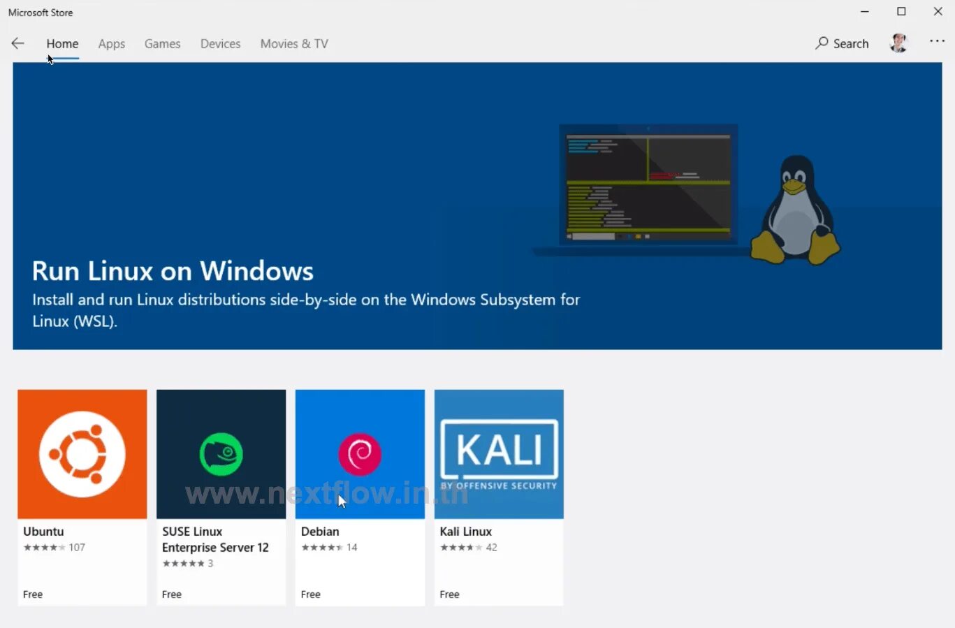Viewport: 955px width, 628px height.
Task: Click the Ubuntu star rating with 107 reviews
Action: click(x=54, y=548)
